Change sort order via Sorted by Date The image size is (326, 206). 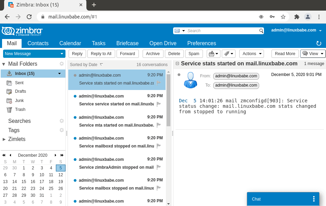point(83,65)
